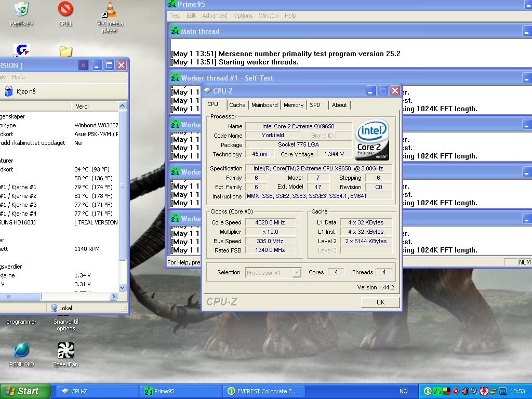The height and width of the screenshot is (399, 532).
Task: Open the Test menu in Prime95
Action: click(175, 16)
